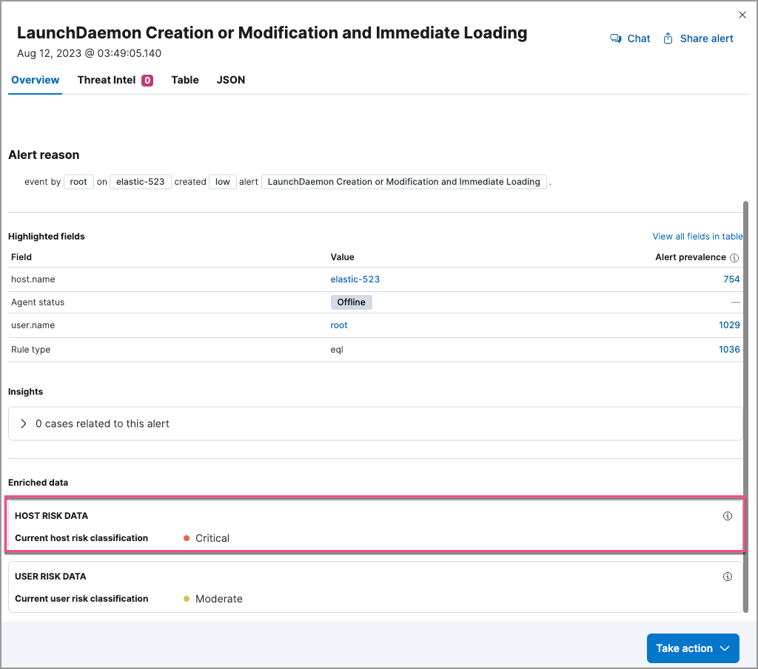Click the root user name link
Viewport: 758px width, 669px height.
point(339,325)
